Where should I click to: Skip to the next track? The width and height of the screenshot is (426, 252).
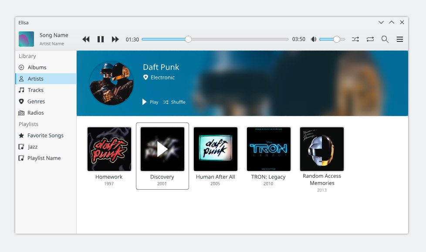click(115, 39)
